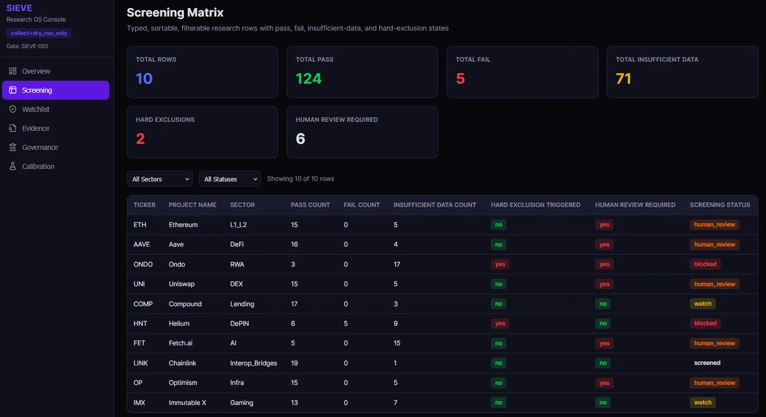Image resolution: width=766 pixels, height=417 pixels.
Task: Click the Calibration flask icon
Action: 13,166
